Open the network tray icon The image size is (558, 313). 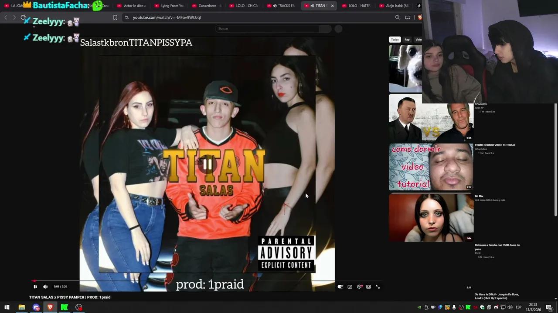(503, 307)
